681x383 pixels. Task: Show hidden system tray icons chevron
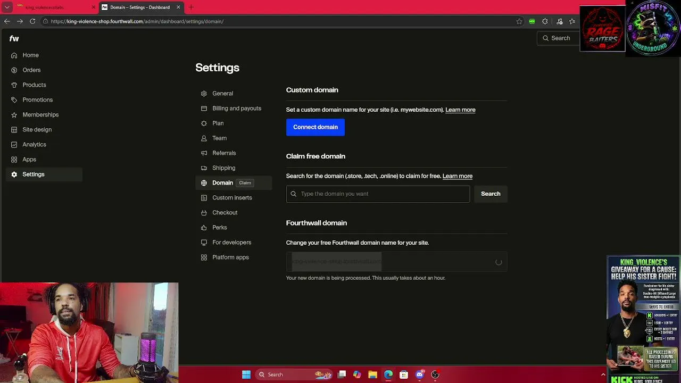click(x=603, y=374)
